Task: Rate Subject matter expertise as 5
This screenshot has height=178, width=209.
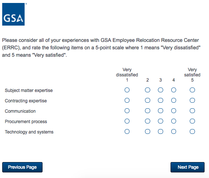Action: click(x=192, y=90)
